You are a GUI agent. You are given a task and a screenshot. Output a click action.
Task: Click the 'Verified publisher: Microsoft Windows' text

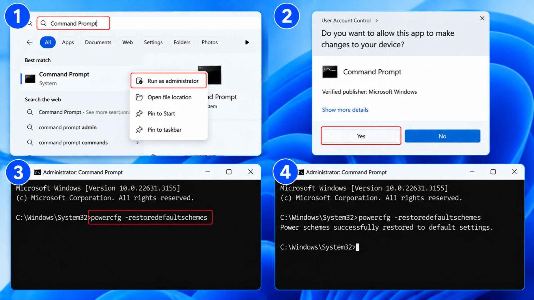point(369,92)
